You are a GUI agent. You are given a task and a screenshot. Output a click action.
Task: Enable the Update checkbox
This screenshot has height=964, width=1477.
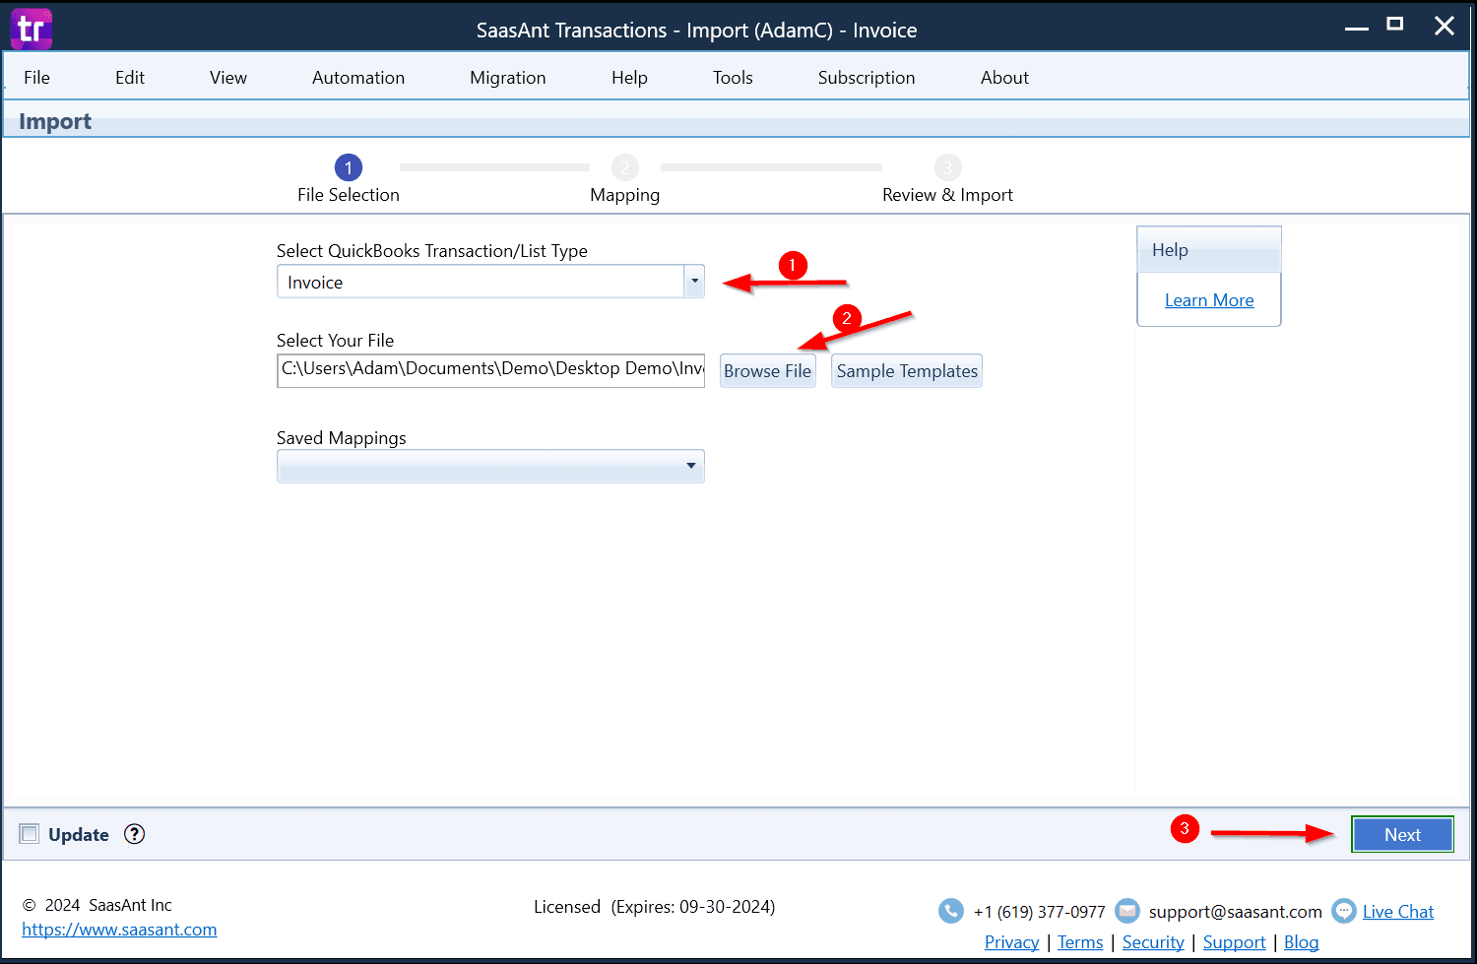tap(30, 834)
